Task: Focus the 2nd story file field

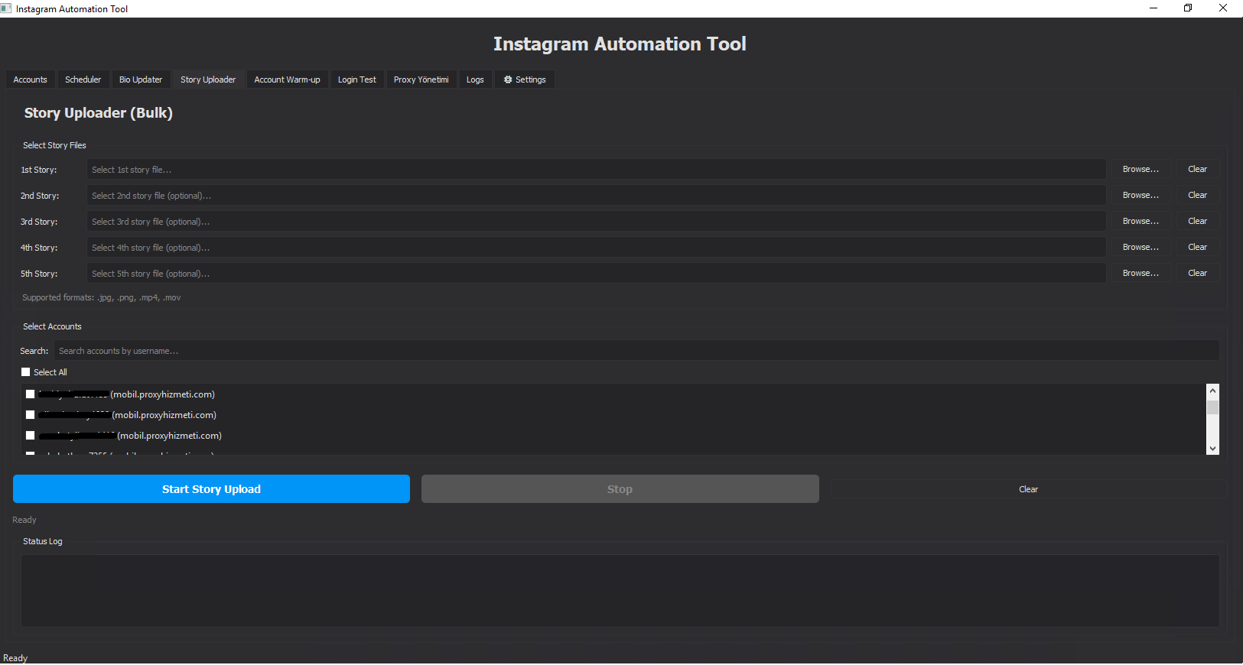Action: pyautogui.click(x=596, y=196)
